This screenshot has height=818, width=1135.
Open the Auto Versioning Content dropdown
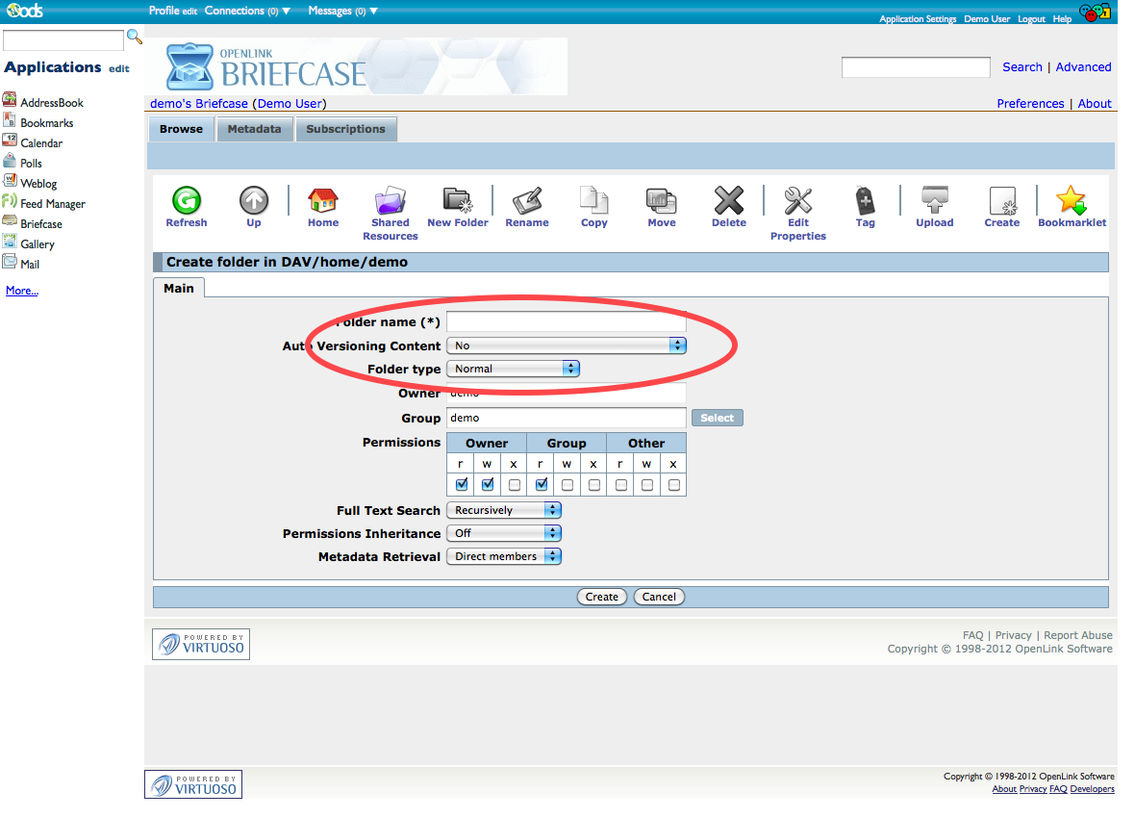click(x=567, y=345)
